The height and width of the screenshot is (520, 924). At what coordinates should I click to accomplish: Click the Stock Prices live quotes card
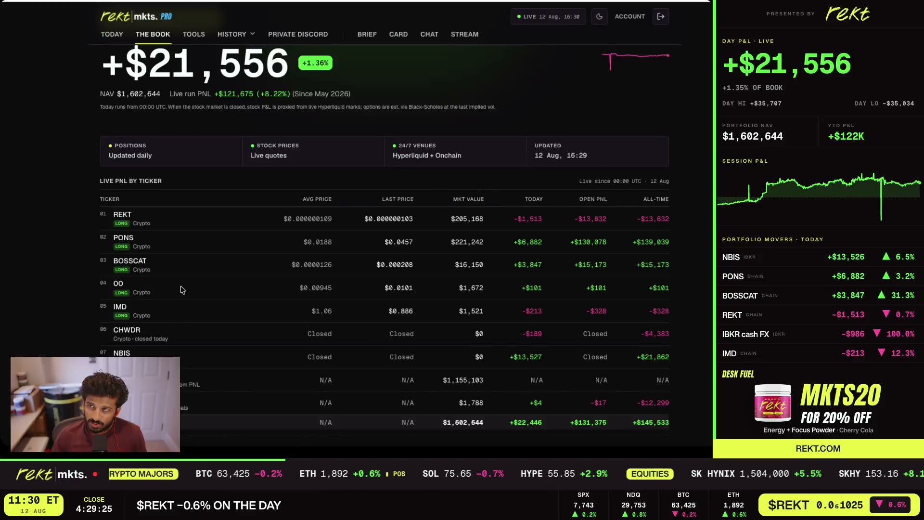313,151
